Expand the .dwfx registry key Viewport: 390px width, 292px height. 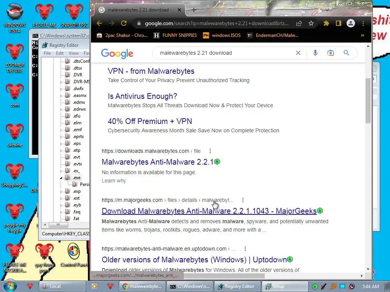pyautogui.click(x=61, y=89)
